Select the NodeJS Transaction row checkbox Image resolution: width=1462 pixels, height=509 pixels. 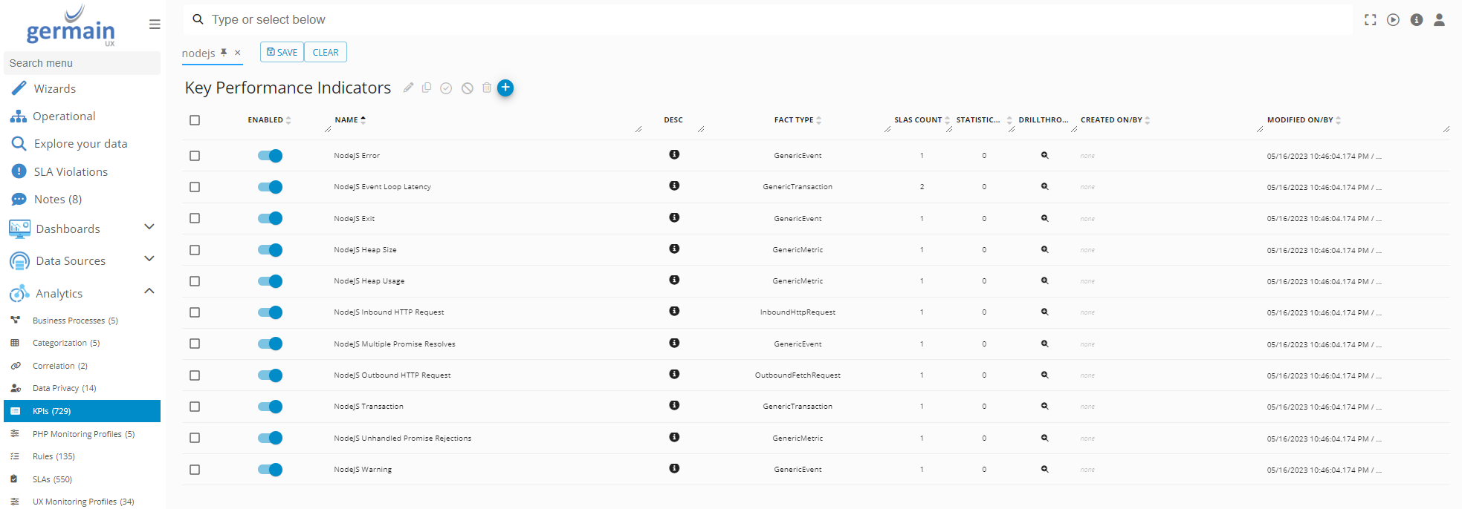195,407
